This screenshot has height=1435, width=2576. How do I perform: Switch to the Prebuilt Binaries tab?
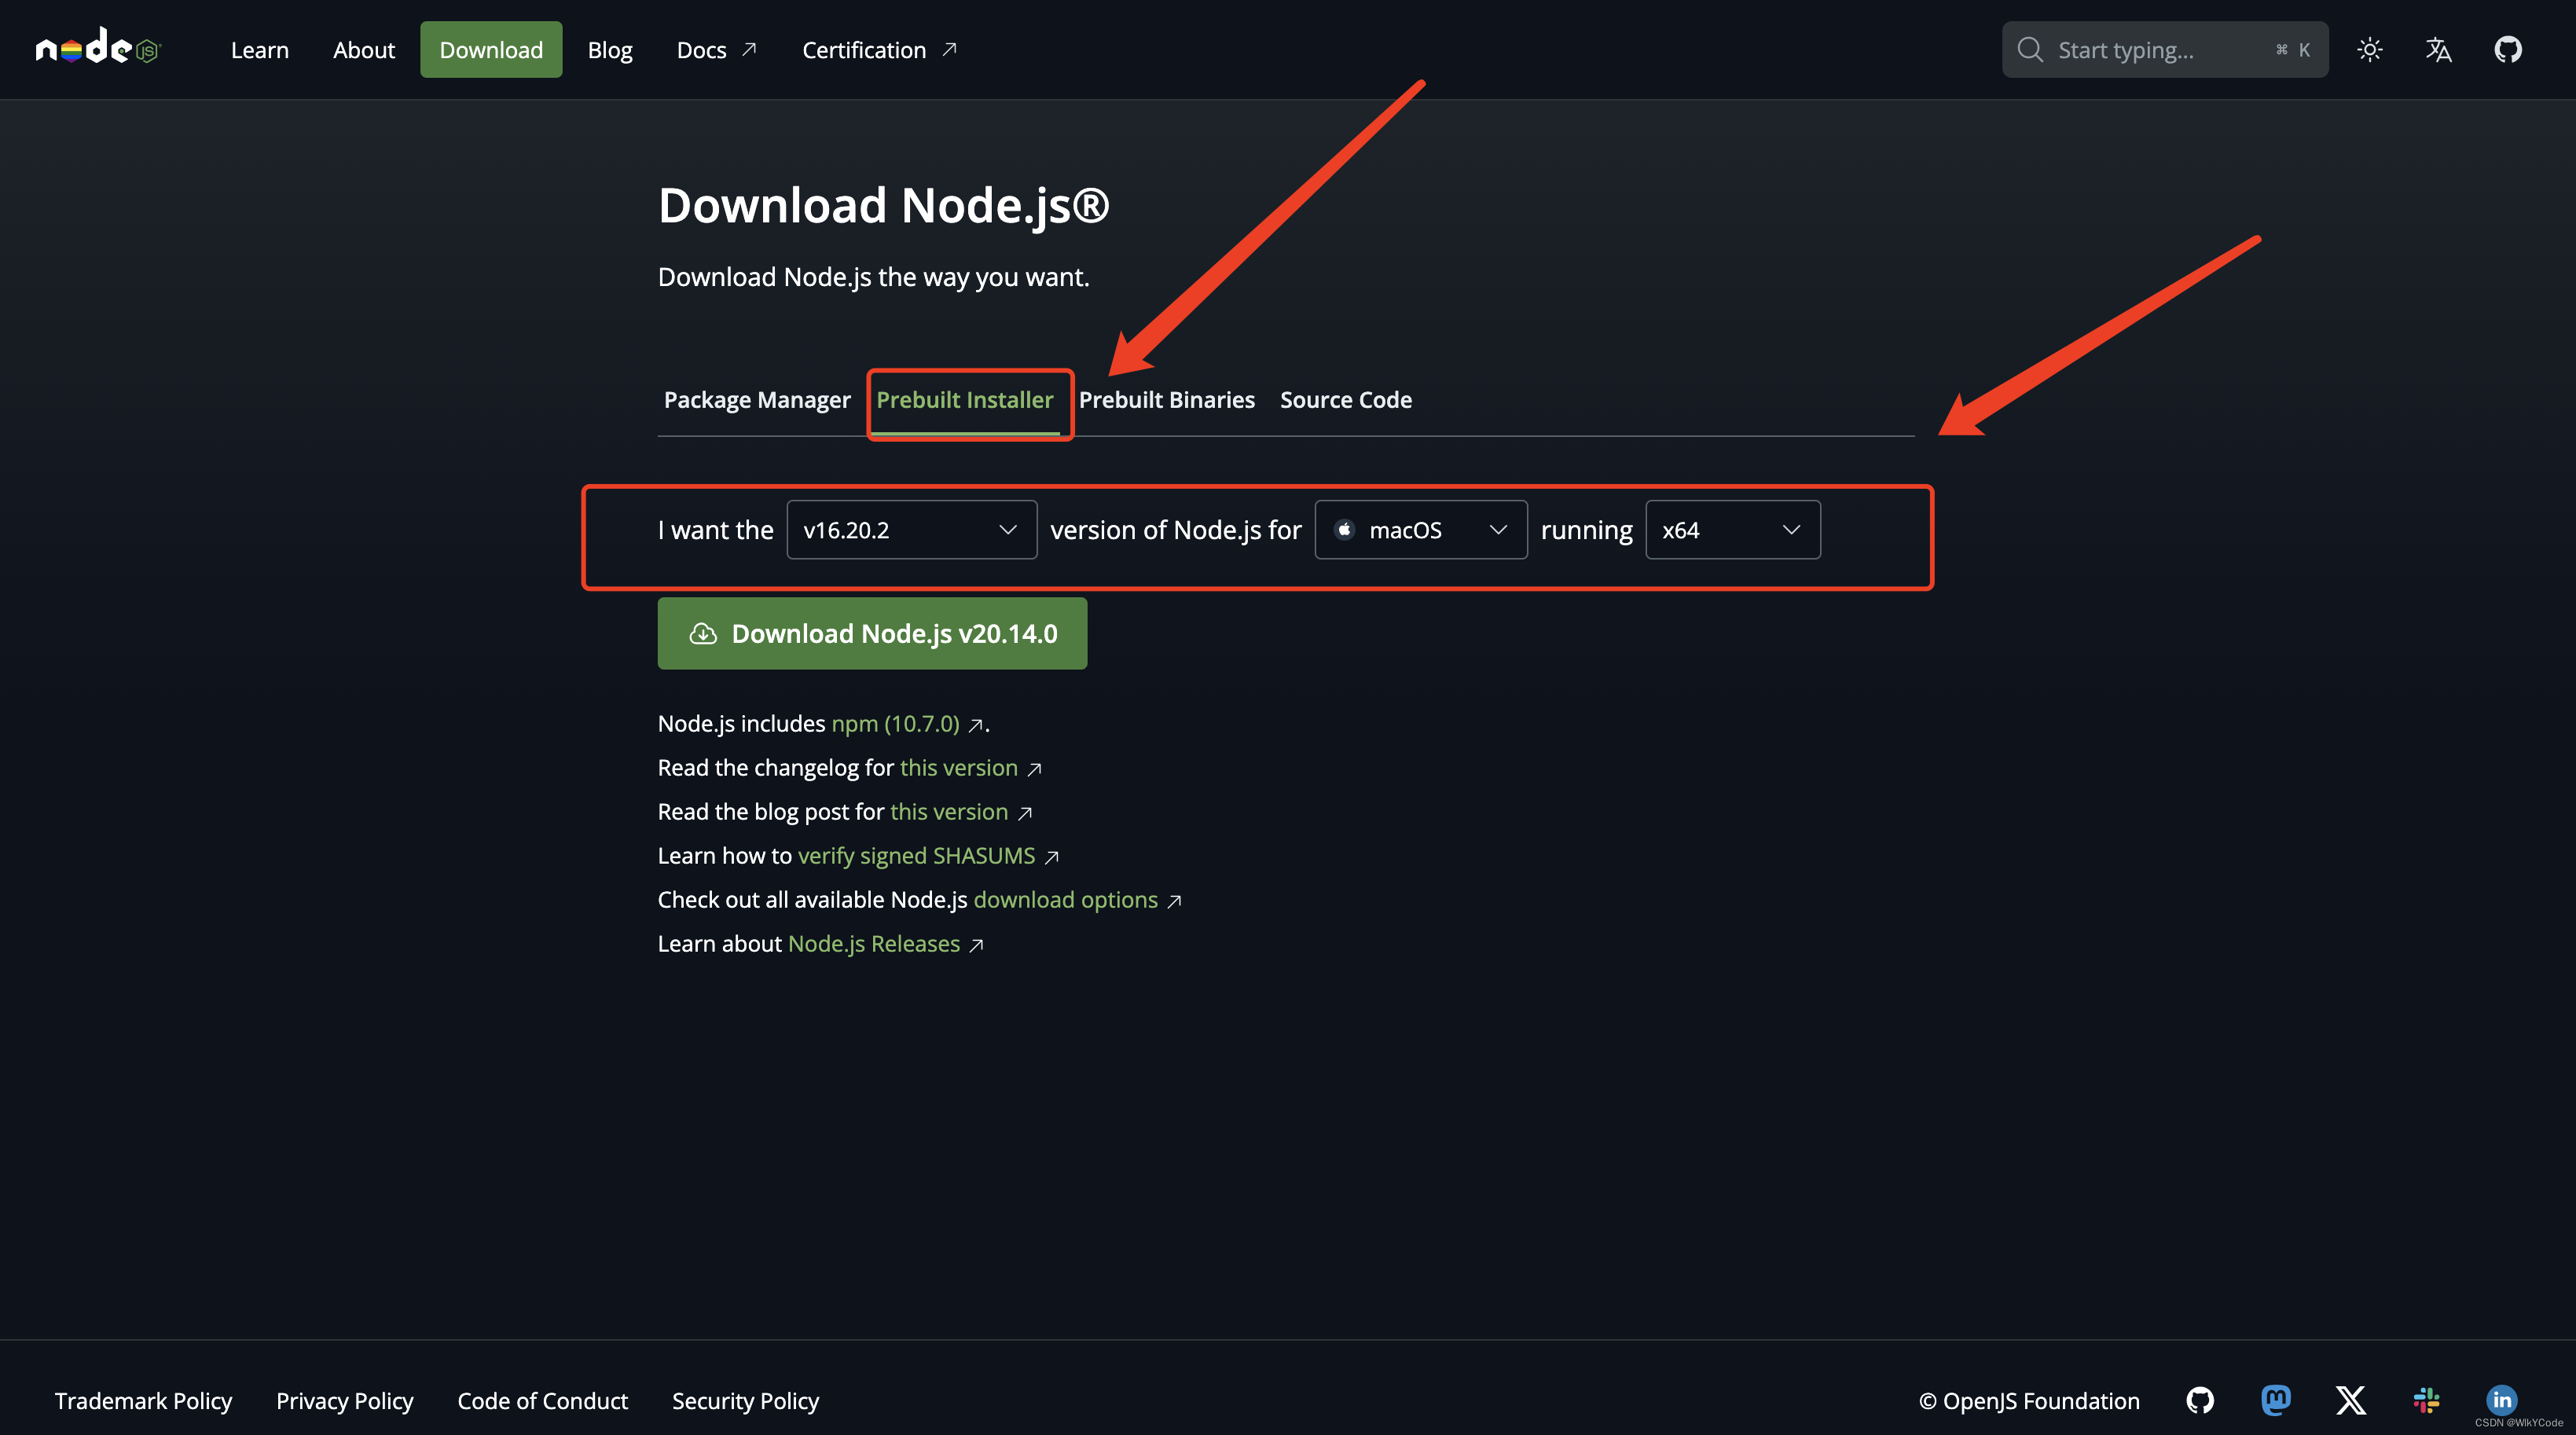click(x=1166, y=400)
